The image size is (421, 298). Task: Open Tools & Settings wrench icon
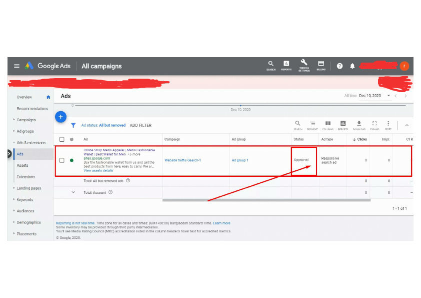[304, 65]
